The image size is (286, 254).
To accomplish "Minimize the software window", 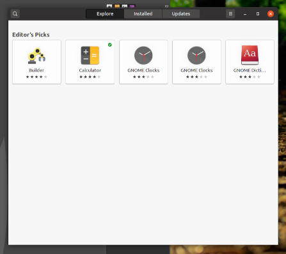I will coord(245,14).
